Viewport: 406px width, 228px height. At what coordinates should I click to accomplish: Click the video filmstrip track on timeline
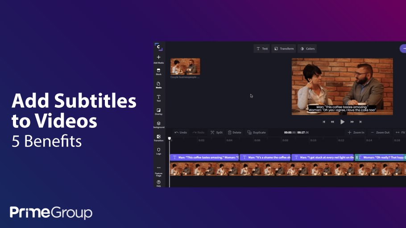coord(288,169)
